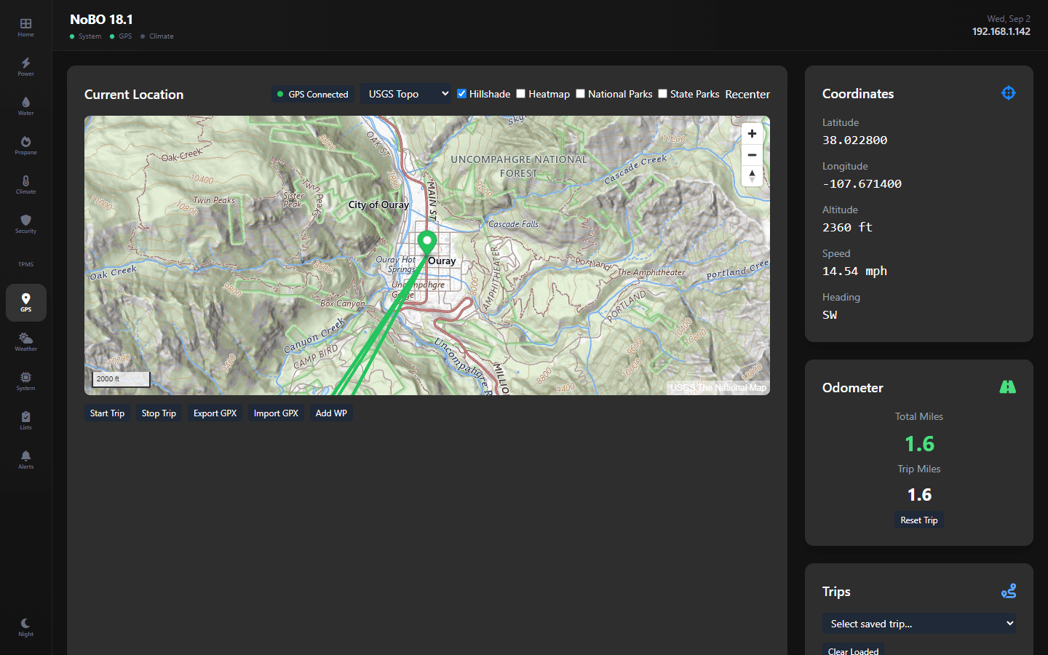Click the Climate status indicator in header
This screenshot has width=1048, height=655.
click(x=157, y=36)
